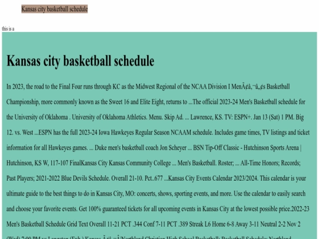Click the line starting 'the University of Oklahoma'
The width and height of the screenshot is (319, 239).
point(155,117)
